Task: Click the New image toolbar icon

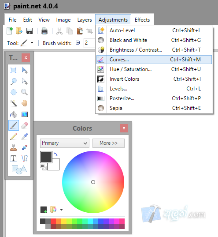Action: [10, 31]
